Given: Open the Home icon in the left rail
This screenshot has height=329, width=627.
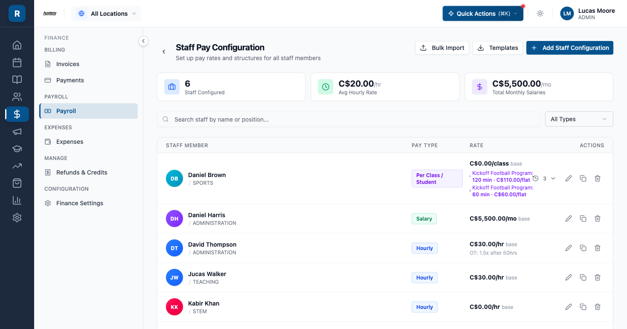Looking at the screenshot, I should pos(17,45).
